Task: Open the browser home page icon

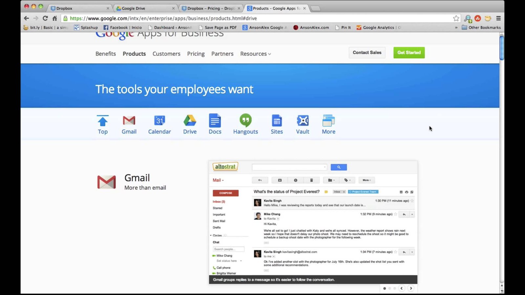Action: click(54, 18)
